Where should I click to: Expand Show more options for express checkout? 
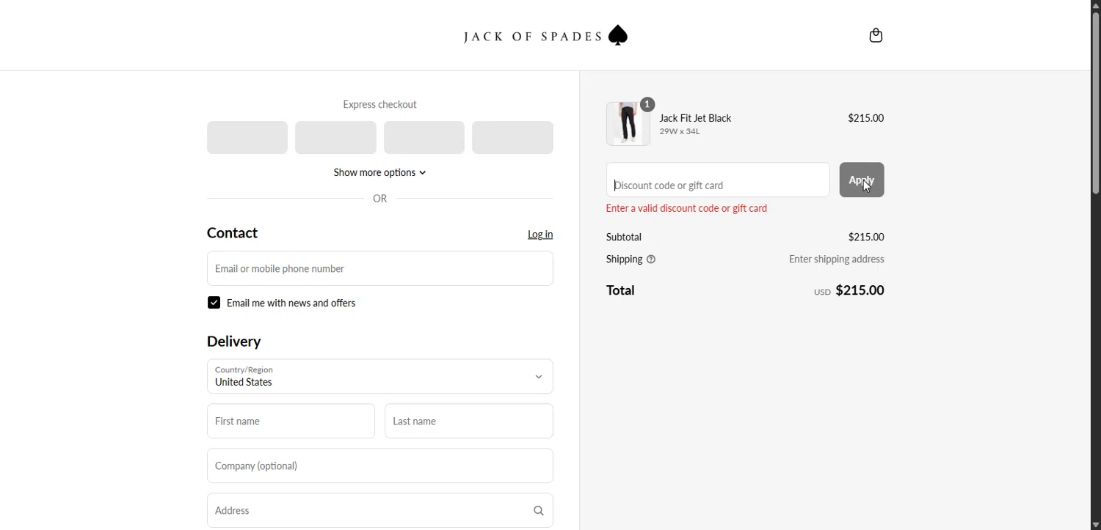[379, 173]
